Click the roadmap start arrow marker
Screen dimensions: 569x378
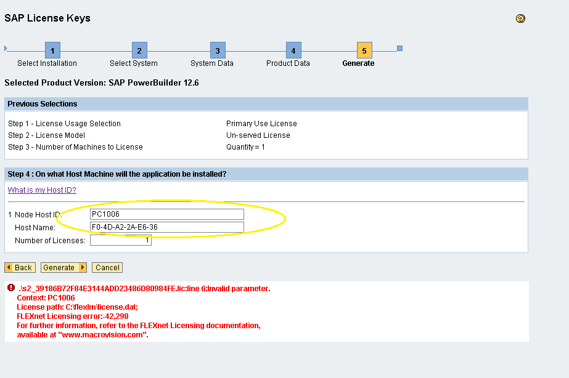pyautogui.click(x=6, y=48)
